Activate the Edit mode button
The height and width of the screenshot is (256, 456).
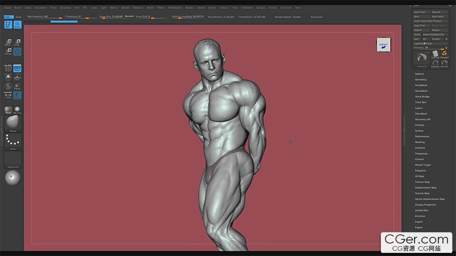(8, 24)
